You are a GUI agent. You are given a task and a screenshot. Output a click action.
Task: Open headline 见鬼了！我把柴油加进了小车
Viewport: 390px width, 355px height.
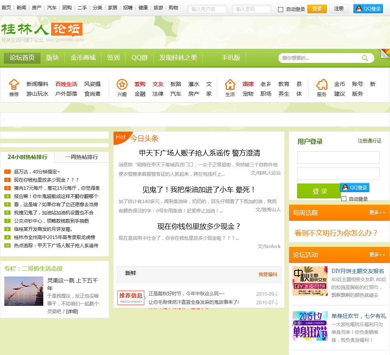(199, 189)
